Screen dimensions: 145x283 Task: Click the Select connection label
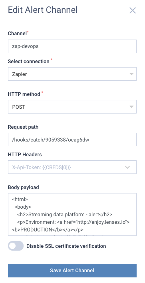point(28,62)
